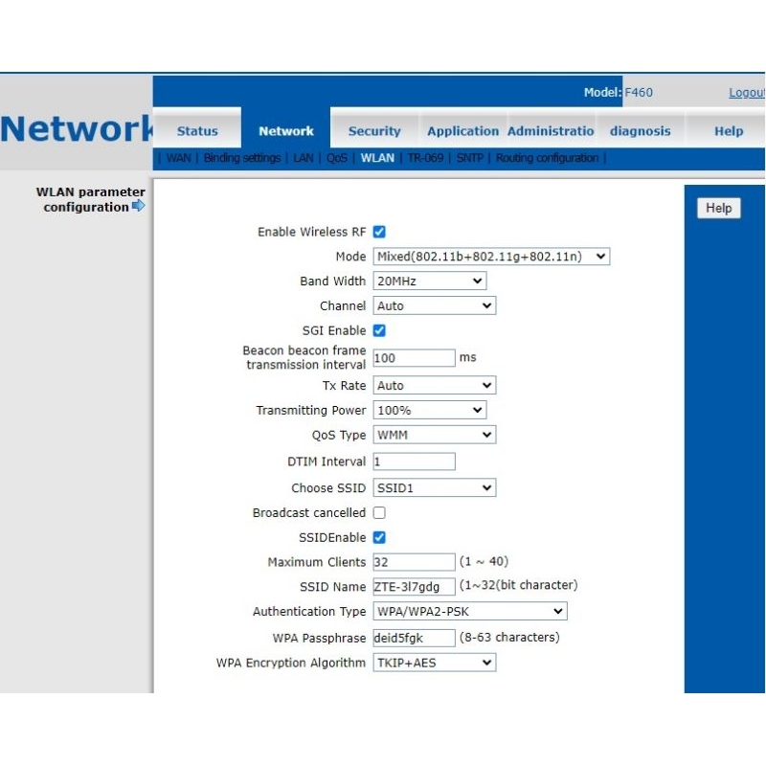Toggle the Enable Wireless RF checkbox

click(x=379, y=232)
